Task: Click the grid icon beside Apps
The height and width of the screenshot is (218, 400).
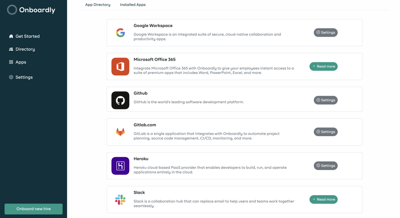Action: tap(11, 62)
